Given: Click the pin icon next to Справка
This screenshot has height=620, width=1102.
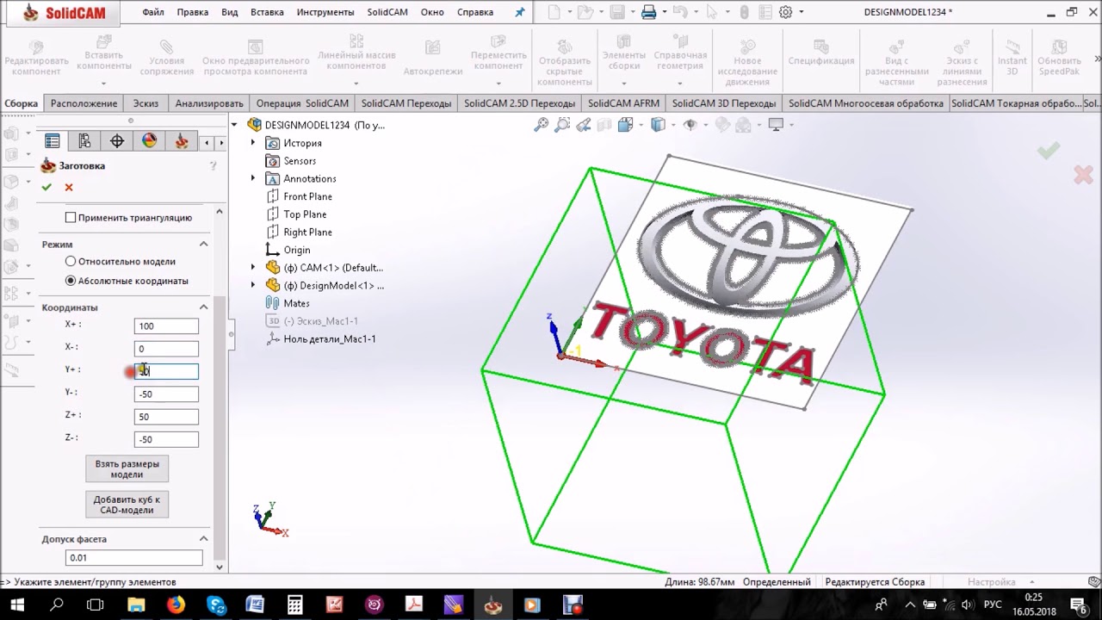Looking at the screenshot, I should coord(519,12).
